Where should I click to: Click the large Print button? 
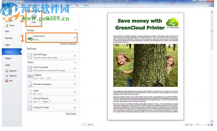(x=34, y=19)
